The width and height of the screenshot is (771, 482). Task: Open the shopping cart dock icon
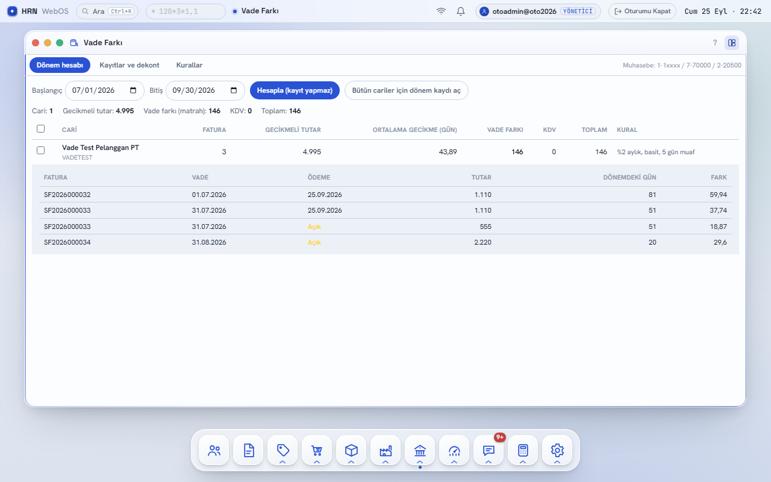317,449
